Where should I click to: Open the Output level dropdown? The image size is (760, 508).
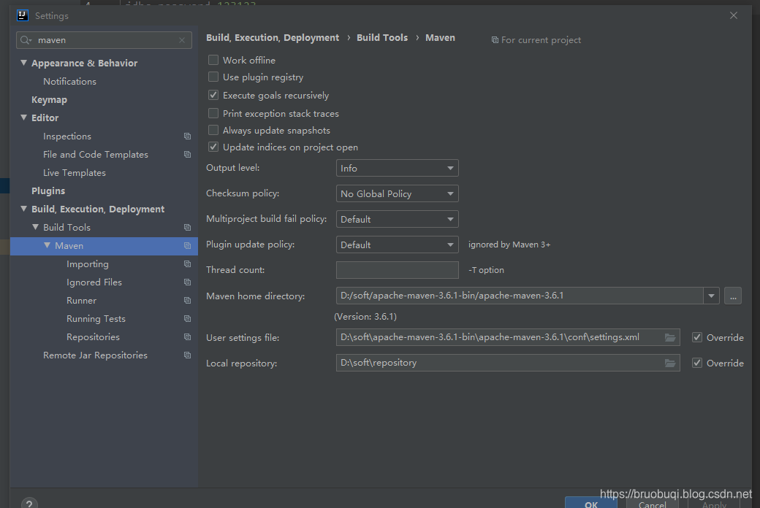click(x=397, y=168)
